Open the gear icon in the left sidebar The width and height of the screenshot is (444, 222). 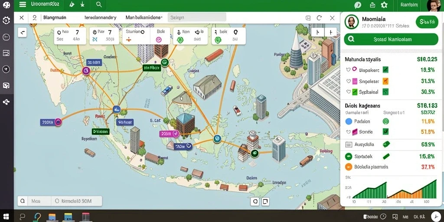[x=6, y=20]
